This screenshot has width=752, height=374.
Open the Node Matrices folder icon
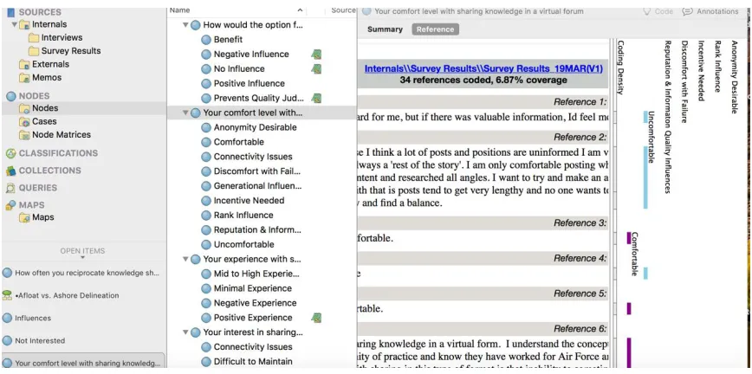point(24,135)
